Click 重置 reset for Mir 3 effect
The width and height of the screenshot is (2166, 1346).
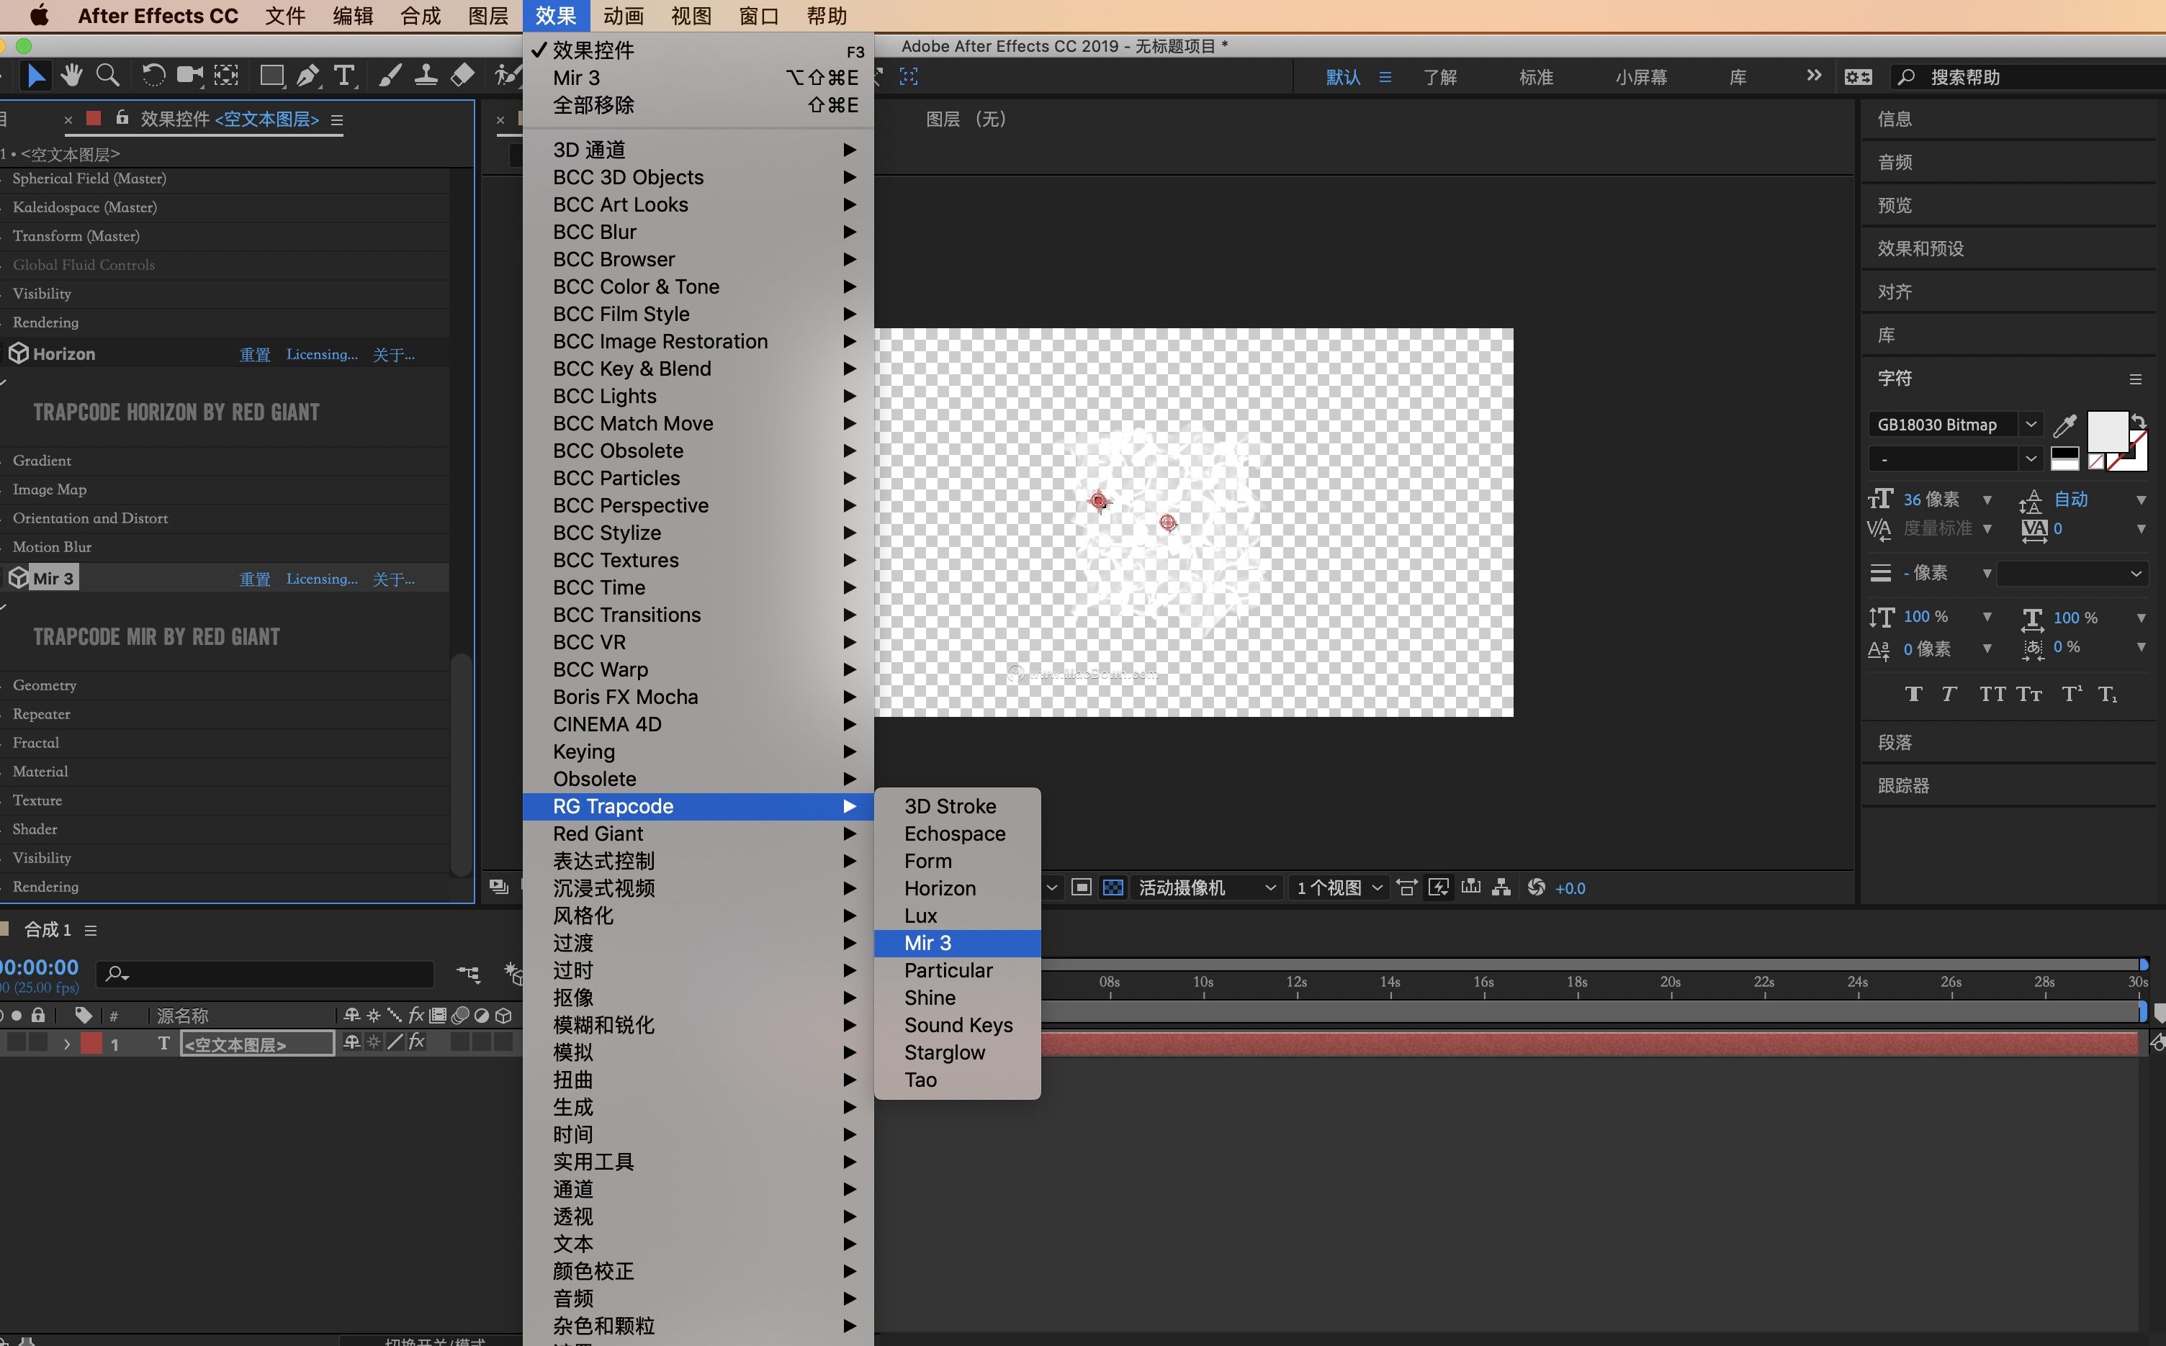(x=255, y=579)
